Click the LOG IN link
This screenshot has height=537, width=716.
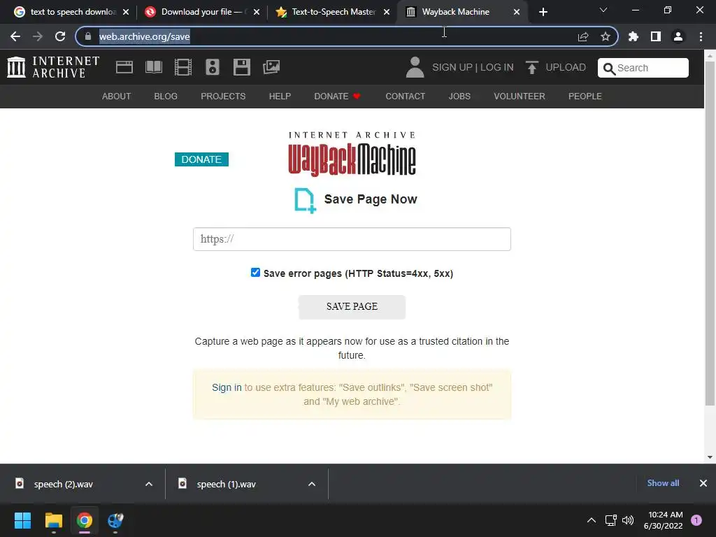pyautogui.click(x=497, y=67)
